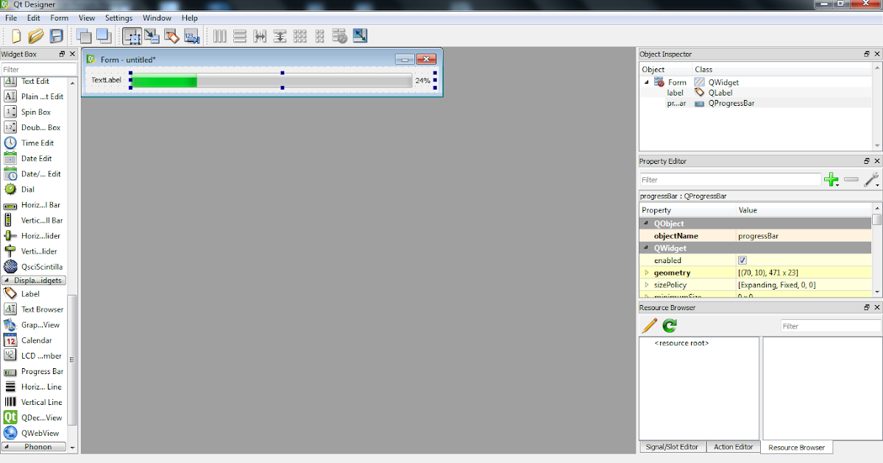Apply the Lay Out in a Grid icon

(299, 35)
